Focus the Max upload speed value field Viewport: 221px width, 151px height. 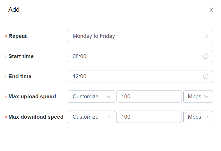coord(149,96)
